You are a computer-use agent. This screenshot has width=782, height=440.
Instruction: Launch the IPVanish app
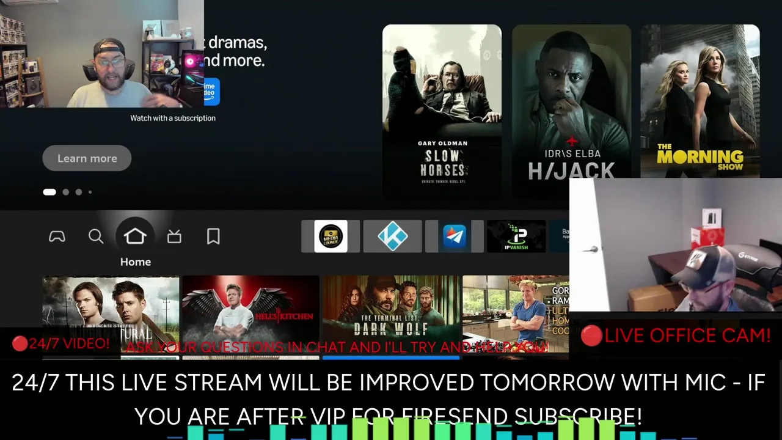pos(516,237)
